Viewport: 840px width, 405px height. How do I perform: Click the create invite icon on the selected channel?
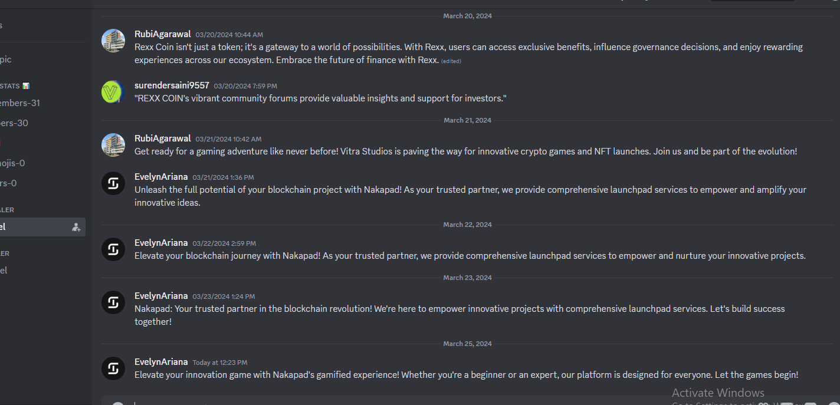76,227
